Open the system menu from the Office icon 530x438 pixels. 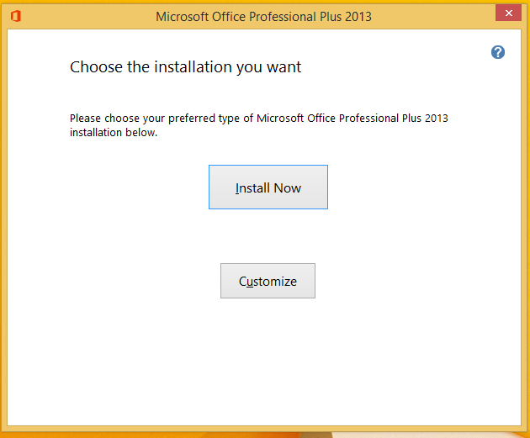15,16
